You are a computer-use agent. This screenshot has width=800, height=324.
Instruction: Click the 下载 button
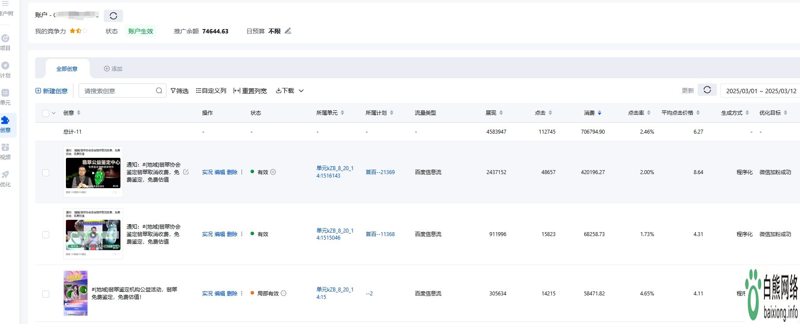[285, 91]
